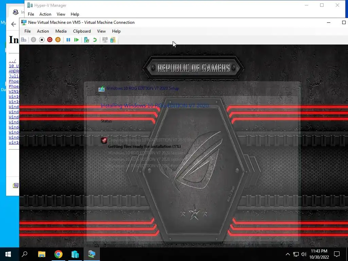This screenshot has width=348, height=261.
Task: Click the setup icon in the ROG Setup dialog title
Action: coord(101,89)
